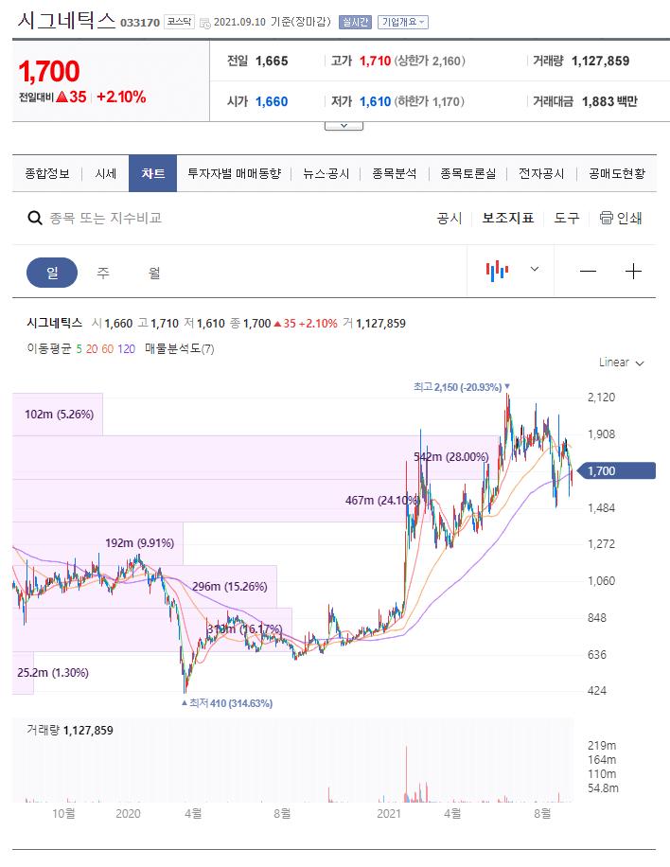This screenshot has height=867, width=670.
Task: Click the green 5-day moving average
Action: click(x=79, y=349)
